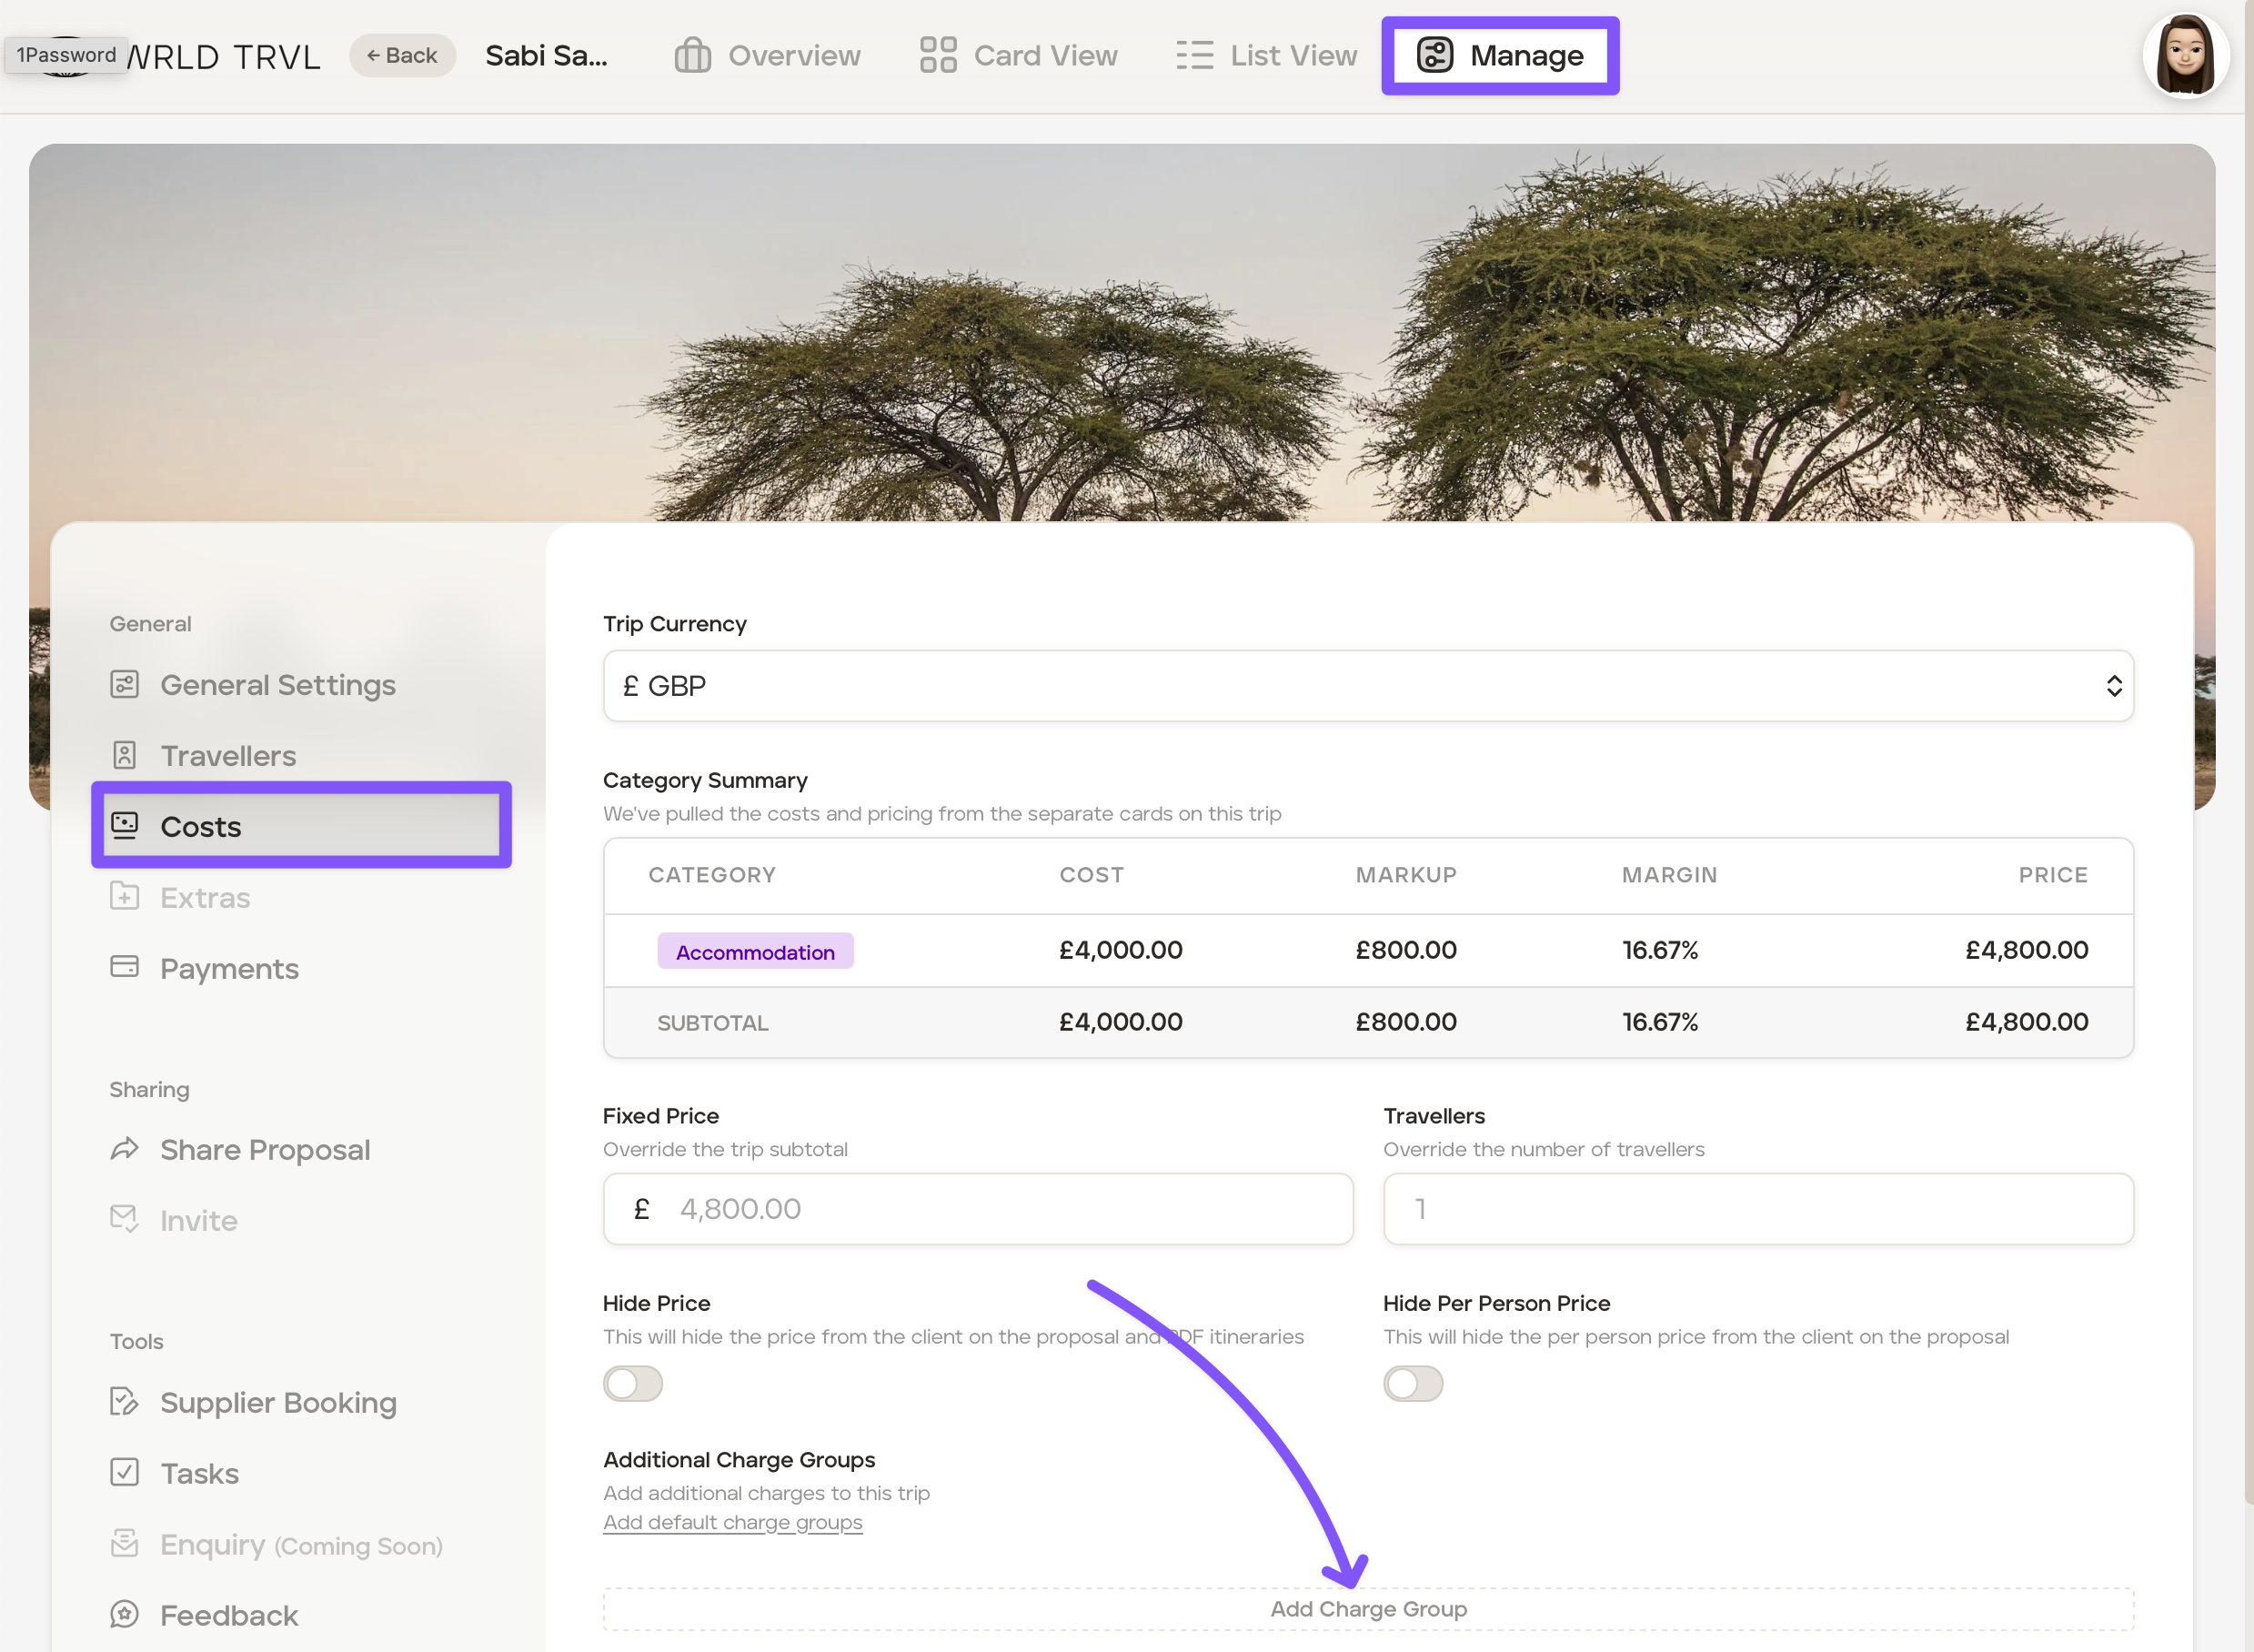Enable the Hide Per Person Price toggle
The image size is (2254, 1652).
pos(1412,1384)
